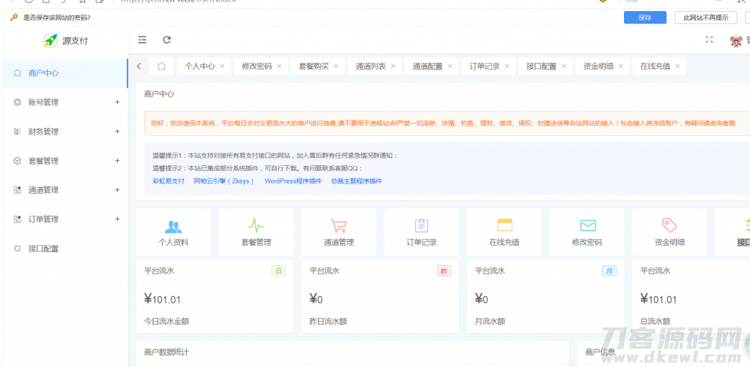
Task: Click the refresh icon in header
Action: click(167, 39)
